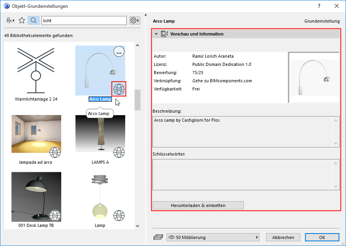346x246 pixels.
Task: Show favorites star icon
Action: 22,21
